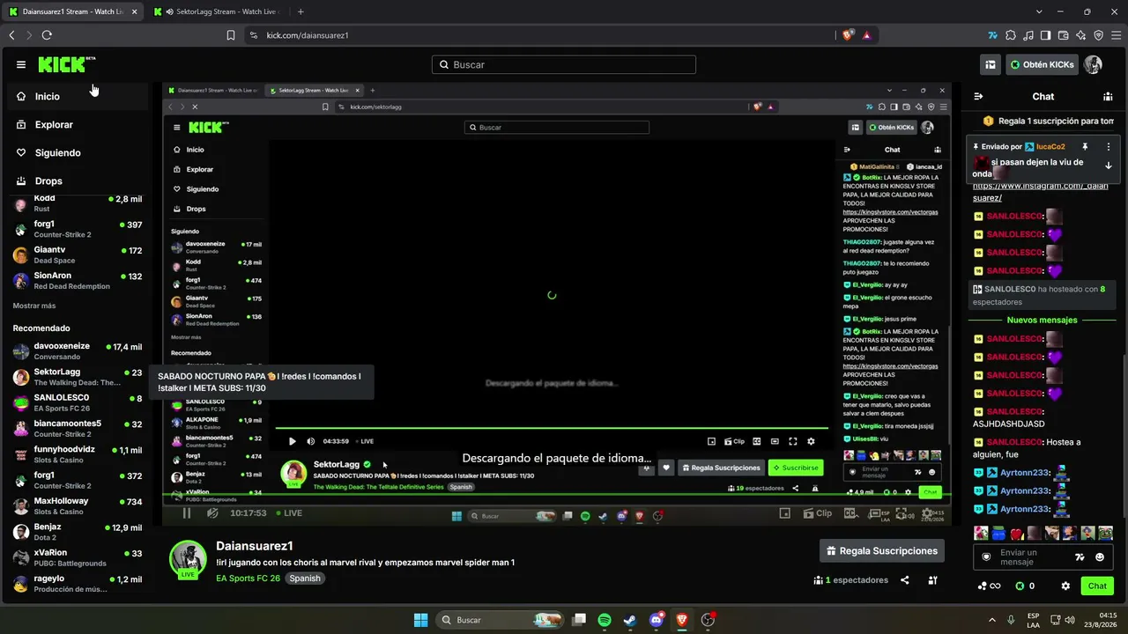The image size is (1128, 634).
Task: Open the browser Extensions puzzle icon
Action: point(1011,35)
